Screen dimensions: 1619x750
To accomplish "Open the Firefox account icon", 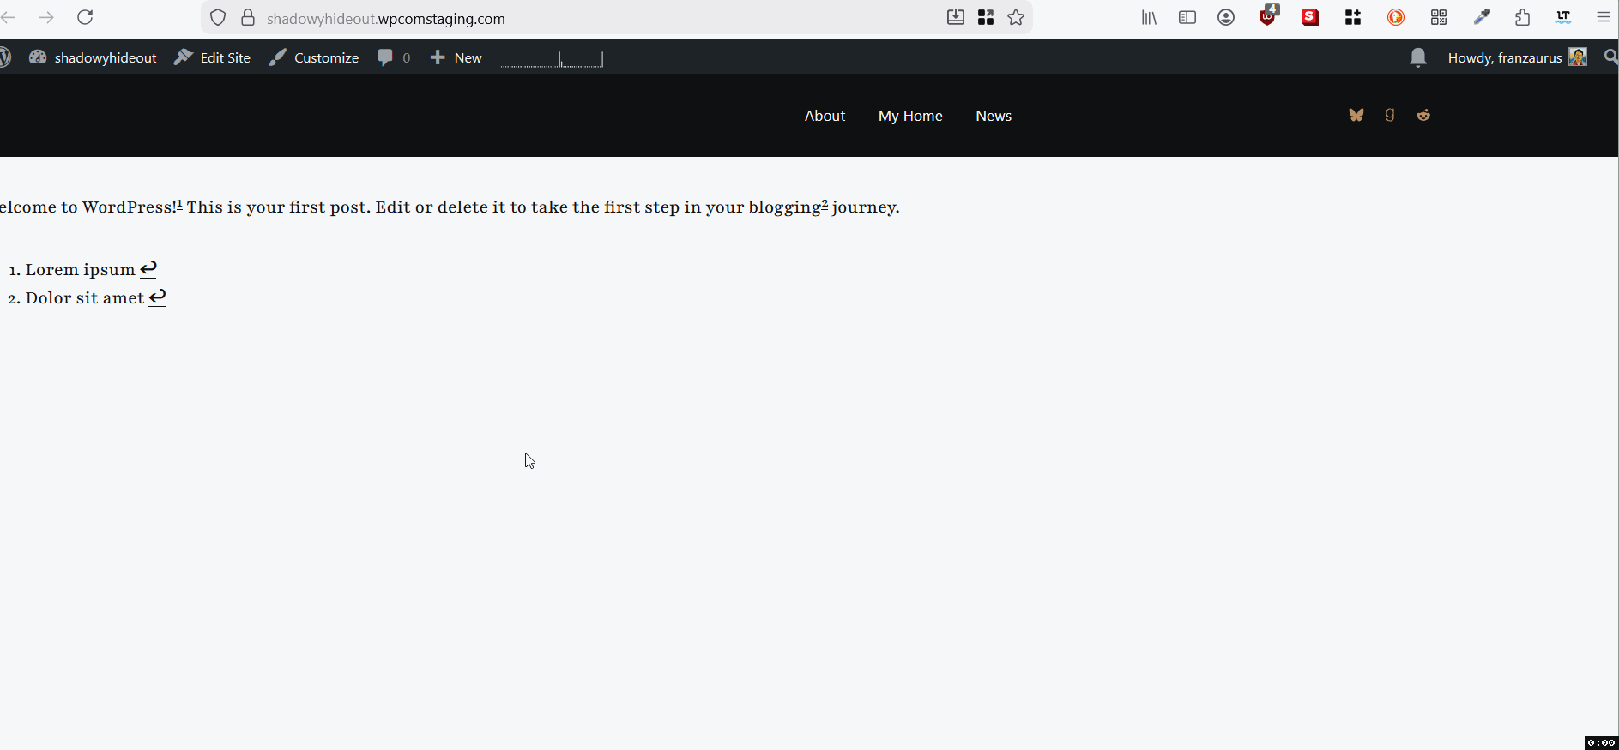I will coord(1226,17).
